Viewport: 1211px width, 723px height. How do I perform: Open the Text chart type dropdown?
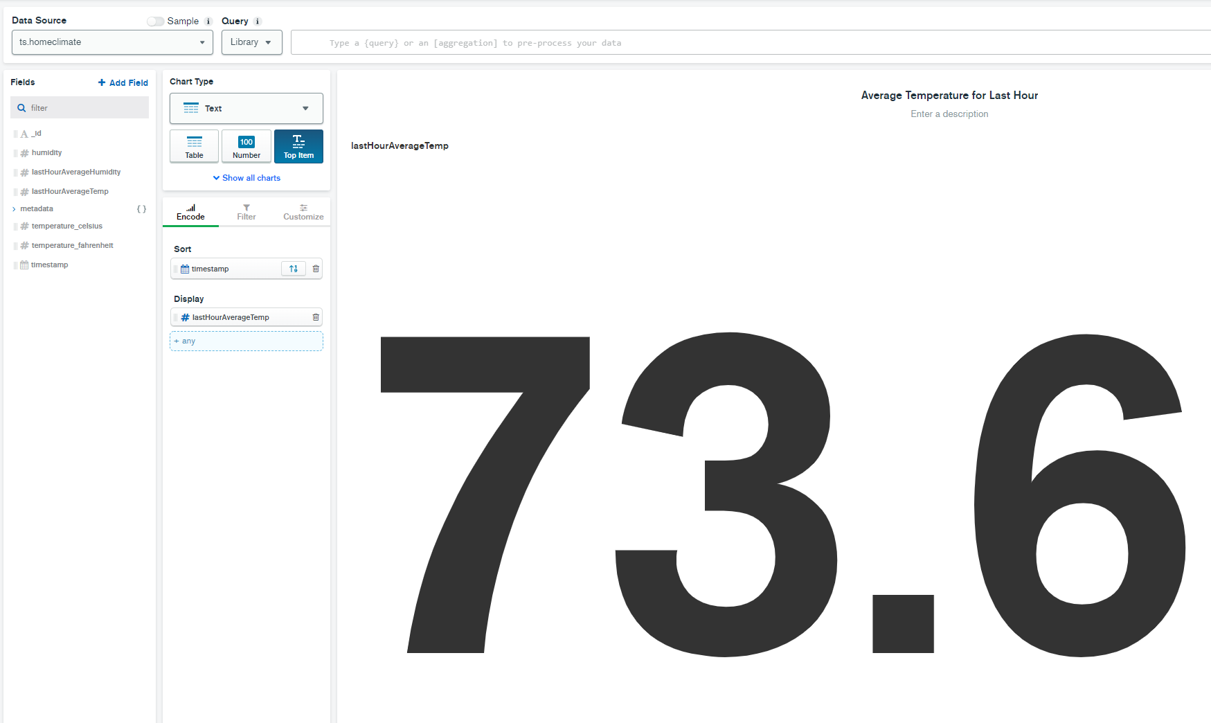(x=246, y=109)
